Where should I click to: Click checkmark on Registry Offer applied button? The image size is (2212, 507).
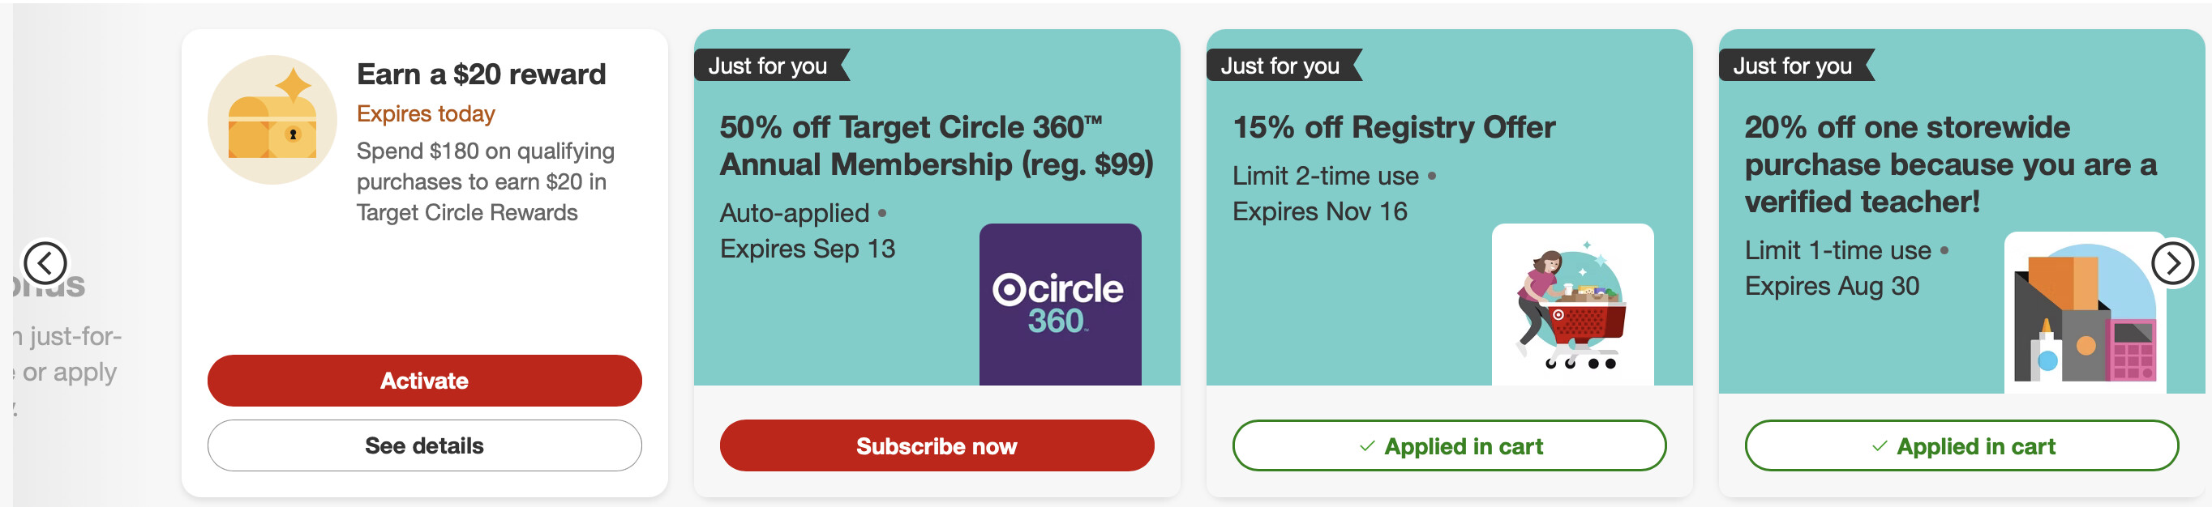coord(1367,446)
